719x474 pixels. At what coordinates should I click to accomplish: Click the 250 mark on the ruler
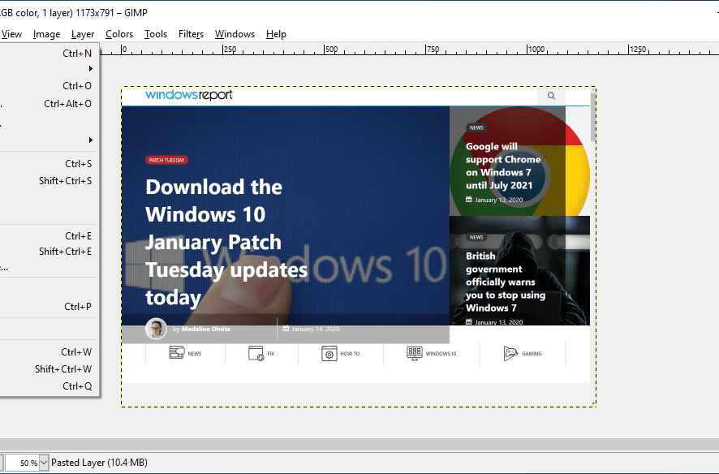230,49
